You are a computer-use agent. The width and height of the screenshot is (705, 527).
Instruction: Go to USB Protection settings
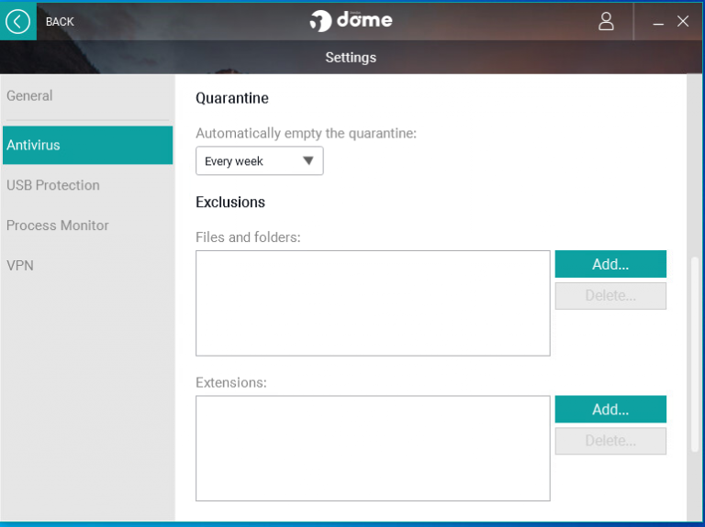tap(53, 185)
